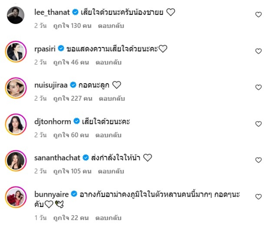Visit sananthachat's profile from username
This screenshot has height=227, width=267.
click(x=58, y=158)
